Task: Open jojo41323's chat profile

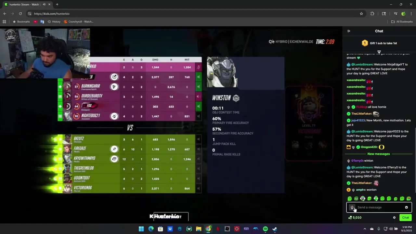Action: [x=358, y=121]
